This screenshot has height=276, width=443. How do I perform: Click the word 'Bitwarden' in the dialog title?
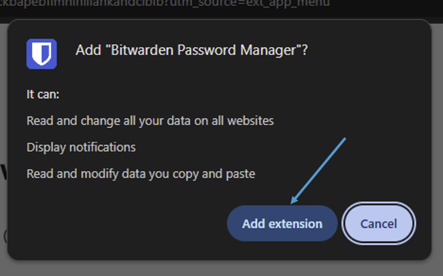[x=142, y=50]
